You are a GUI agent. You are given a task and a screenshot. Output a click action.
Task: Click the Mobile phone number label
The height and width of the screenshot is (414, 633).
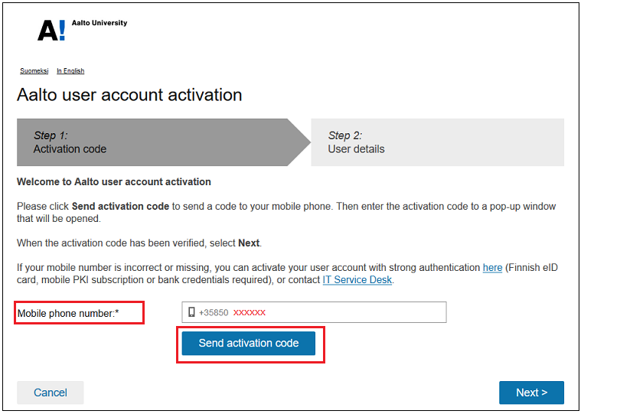(x=68, y=313)
